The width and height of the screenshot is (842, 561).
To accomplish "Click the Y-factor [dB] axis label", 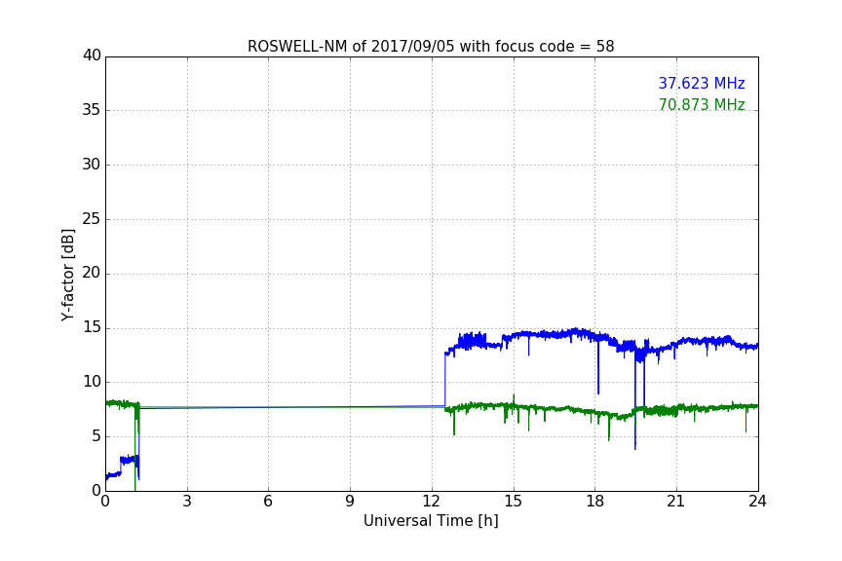I will [x=67, y=275].
